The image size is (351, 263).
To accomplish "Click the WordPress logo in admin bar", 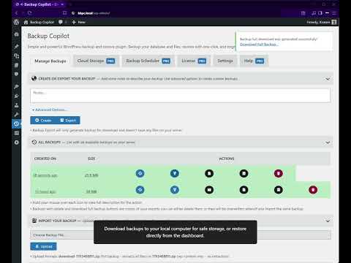I will tap(16, 22).
